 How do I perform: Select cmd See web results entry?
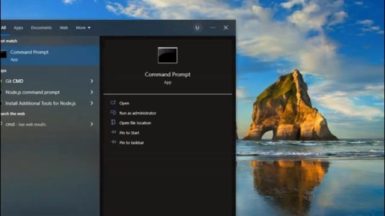click(50, 124)
